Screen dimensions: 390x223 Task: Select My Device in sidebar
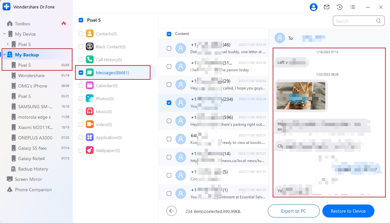tap(25, 34)
